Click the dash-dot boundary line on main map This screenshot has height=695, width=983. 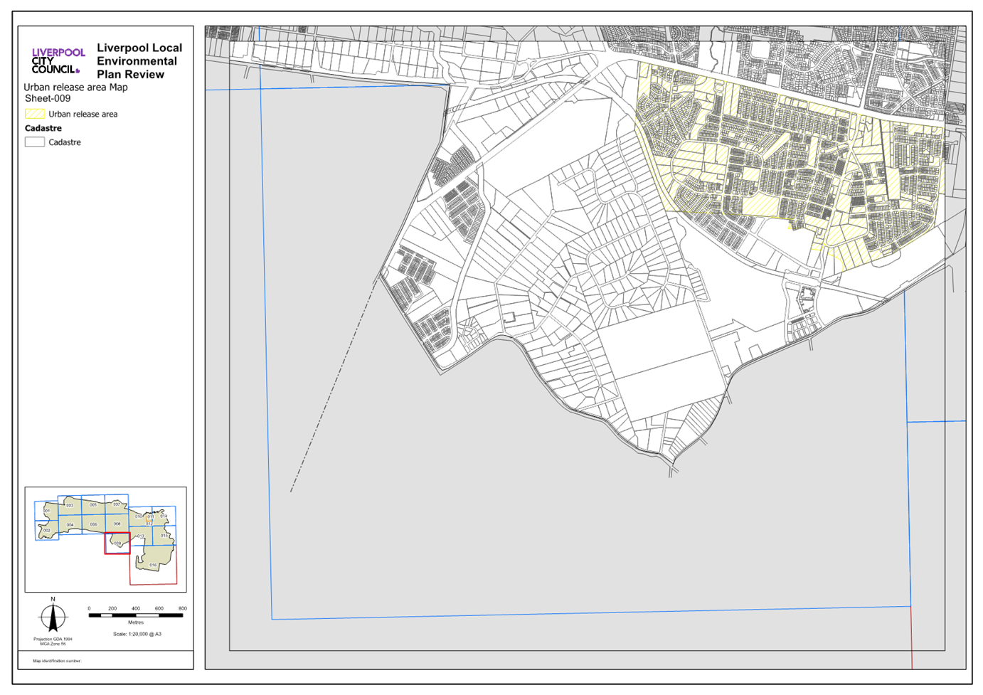click(x=334, y=384)
